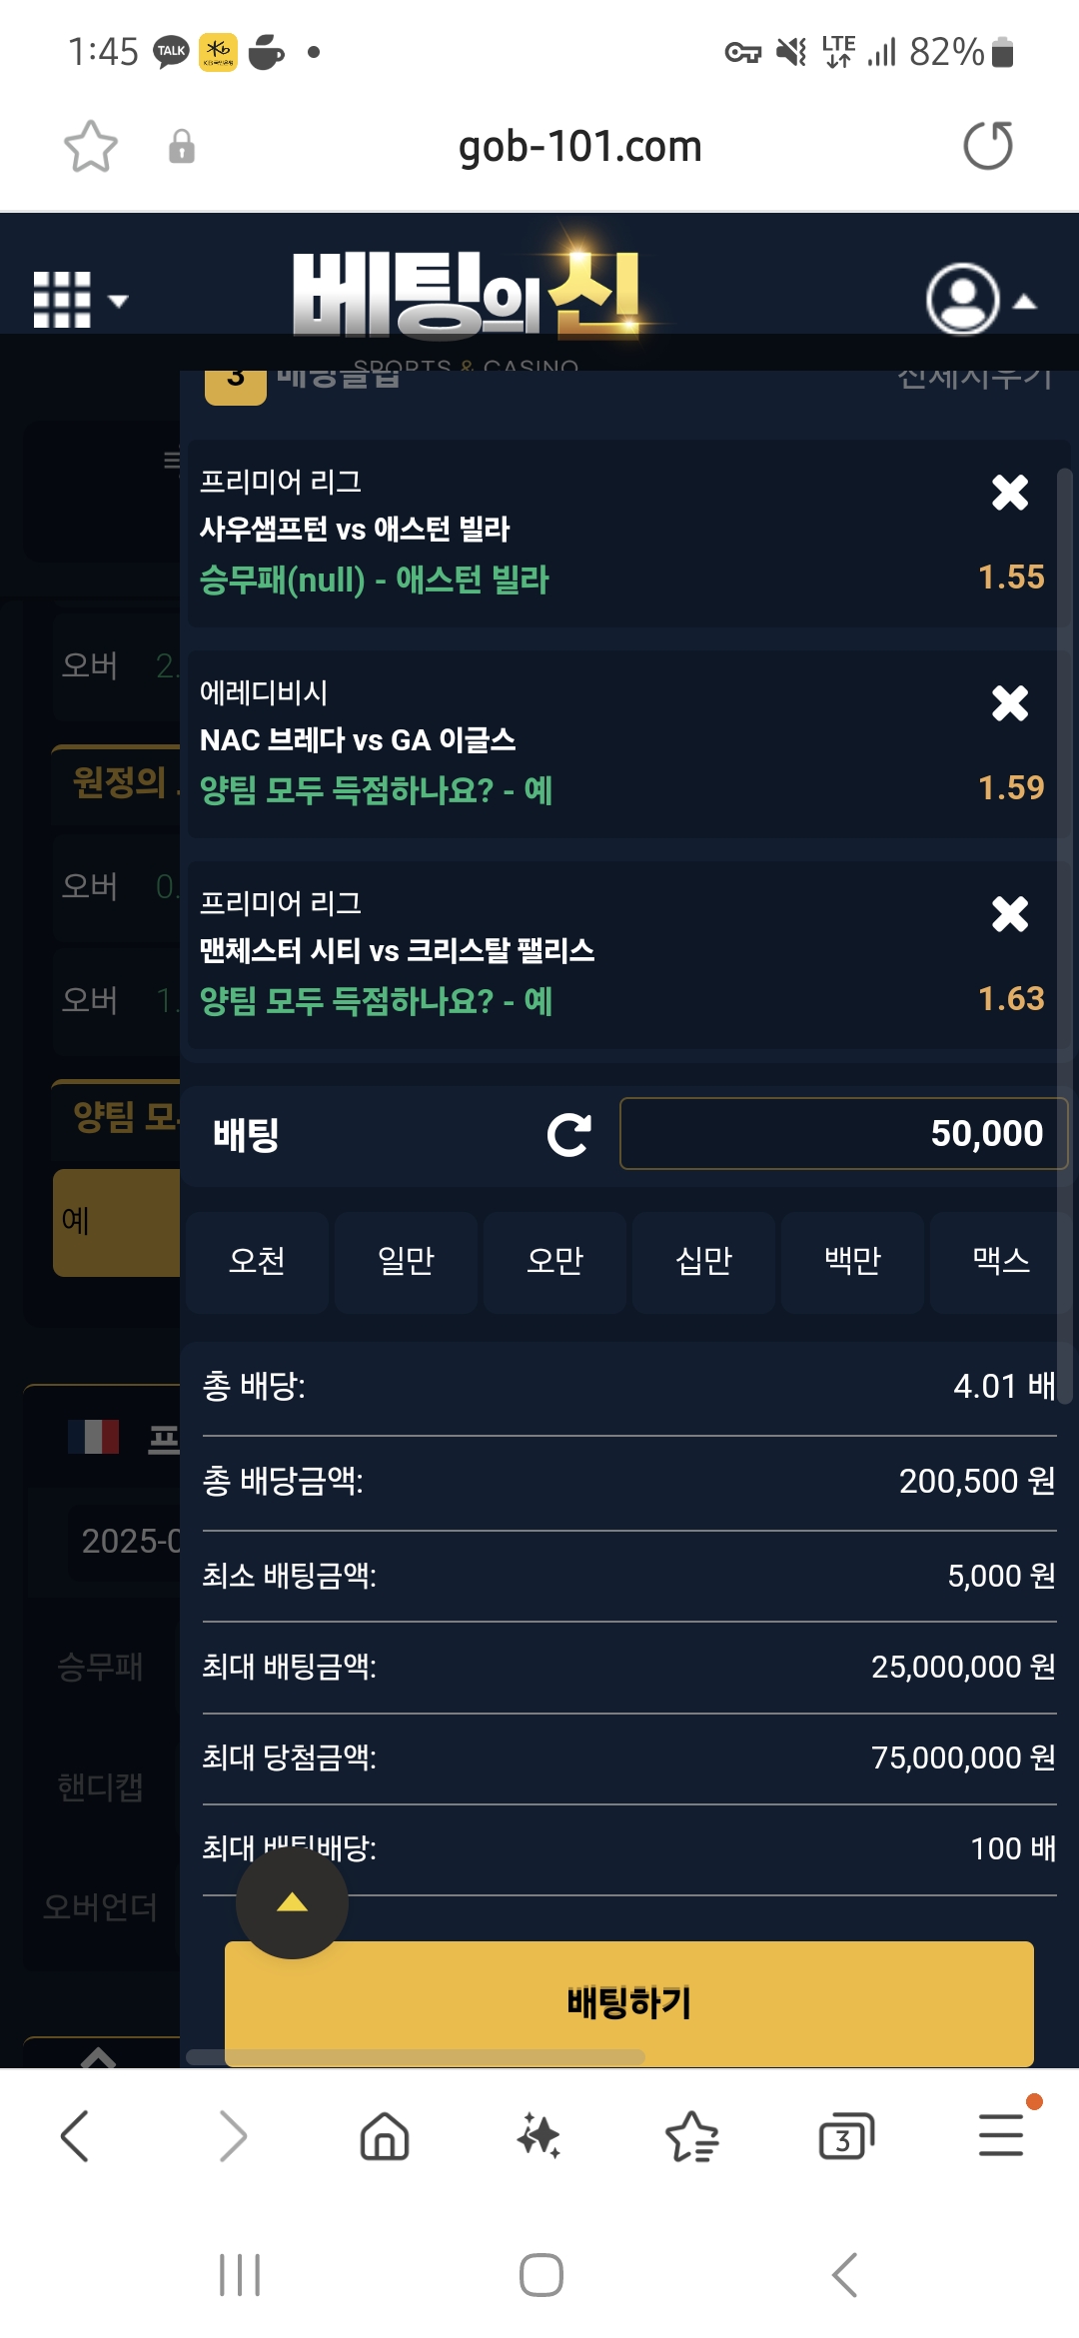Viewport: 1079px width, 2338px height.
Task: Open the browser bookmarks list
Action: (691, 2137)
